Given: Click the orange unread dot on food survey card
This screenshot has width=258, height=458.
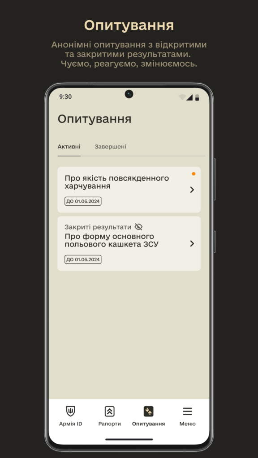Looking at the screenshot, I should (x=193, y=174).
